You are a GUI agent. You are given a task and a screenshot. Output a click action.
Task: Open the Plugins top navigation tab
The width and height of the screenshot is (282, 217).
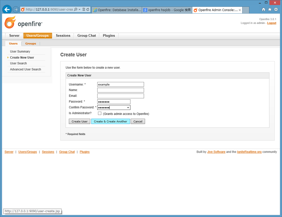pyautogui.click(x=109, y=36)
